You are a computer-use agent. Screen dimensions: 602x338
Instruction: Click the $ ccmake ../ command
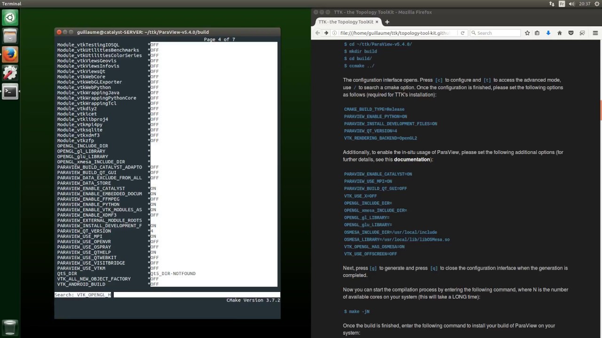[359, 66]
